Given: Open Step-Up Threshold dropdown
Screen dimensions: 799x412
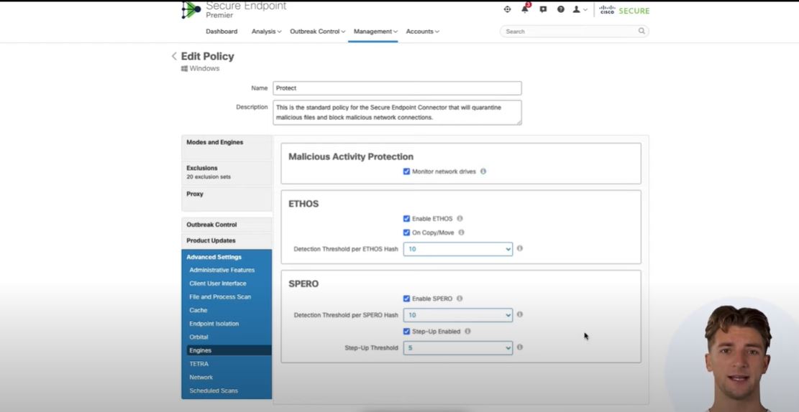Looking at the screenshot, I should [x=458, y=348].
